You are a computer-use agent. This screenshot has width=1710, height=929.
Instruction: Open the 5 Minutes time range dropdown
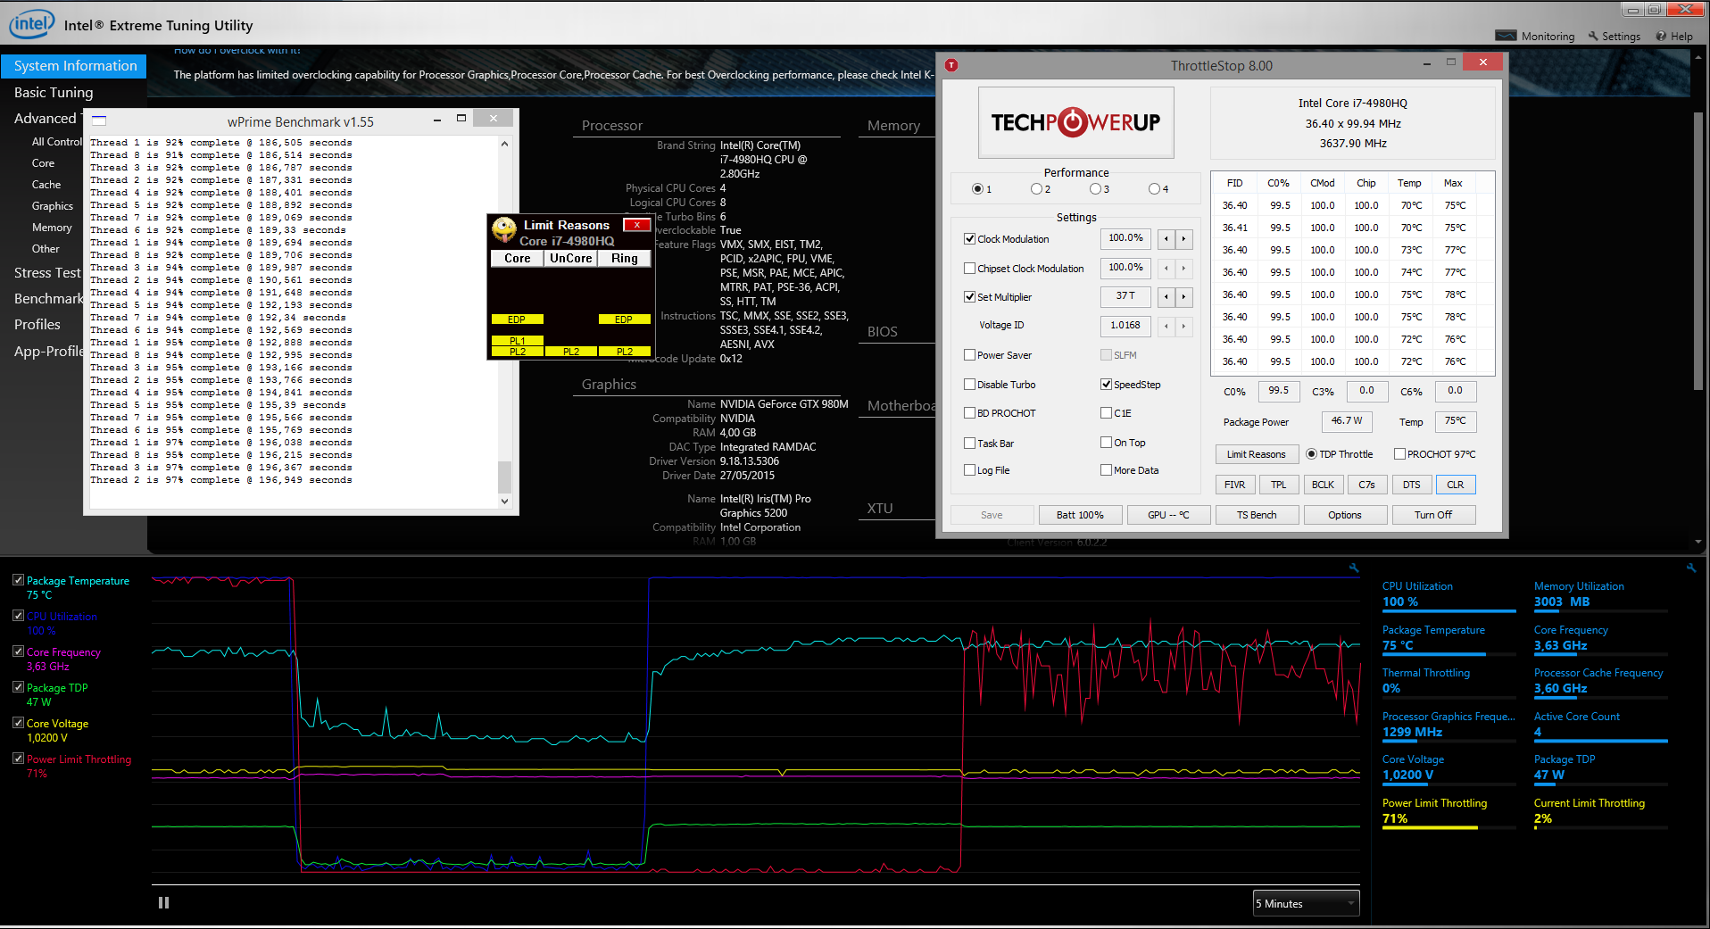click(1306, 903)
